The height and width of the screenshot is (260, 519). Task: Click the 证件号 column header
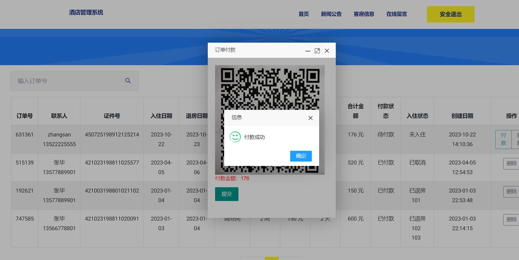pyautogui.click(x=112, y=116)
